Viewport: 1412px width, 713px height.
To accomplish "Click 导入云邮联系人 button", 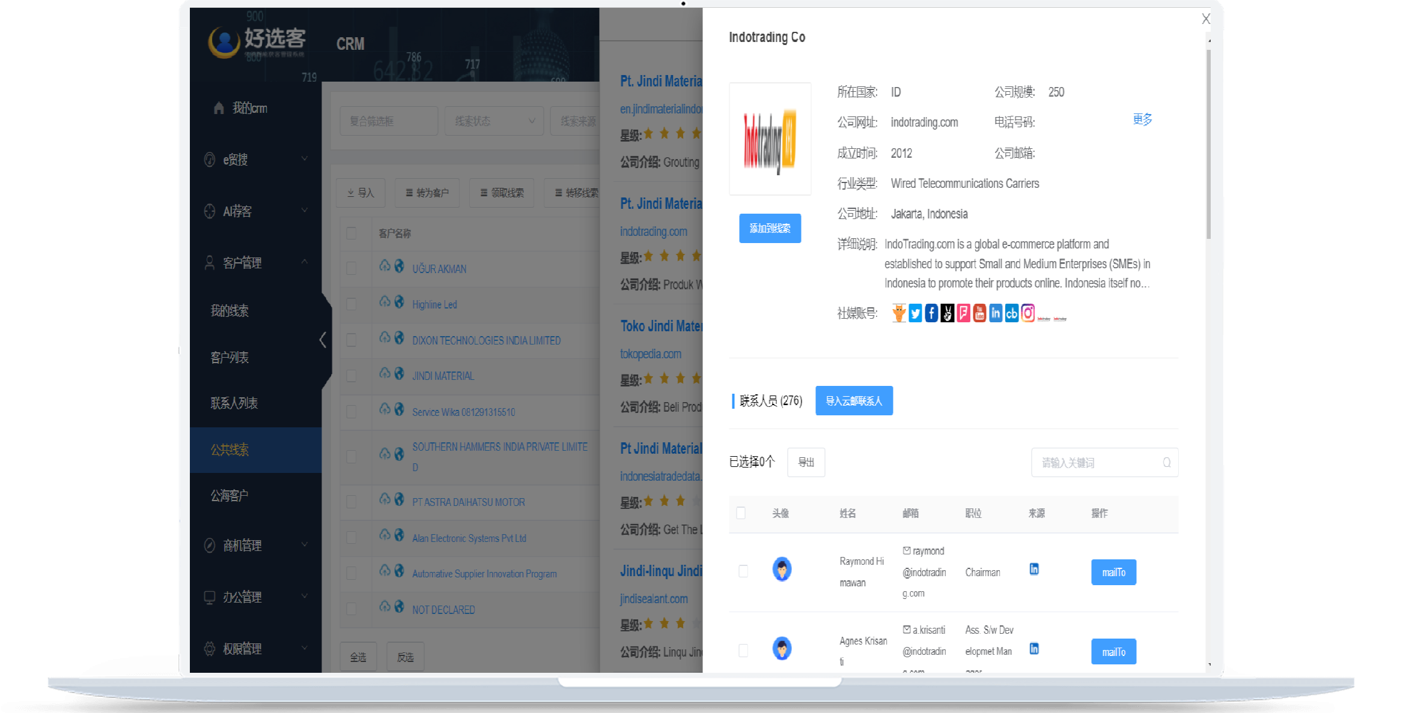I will pyautogui.click(x=853, y=400).
